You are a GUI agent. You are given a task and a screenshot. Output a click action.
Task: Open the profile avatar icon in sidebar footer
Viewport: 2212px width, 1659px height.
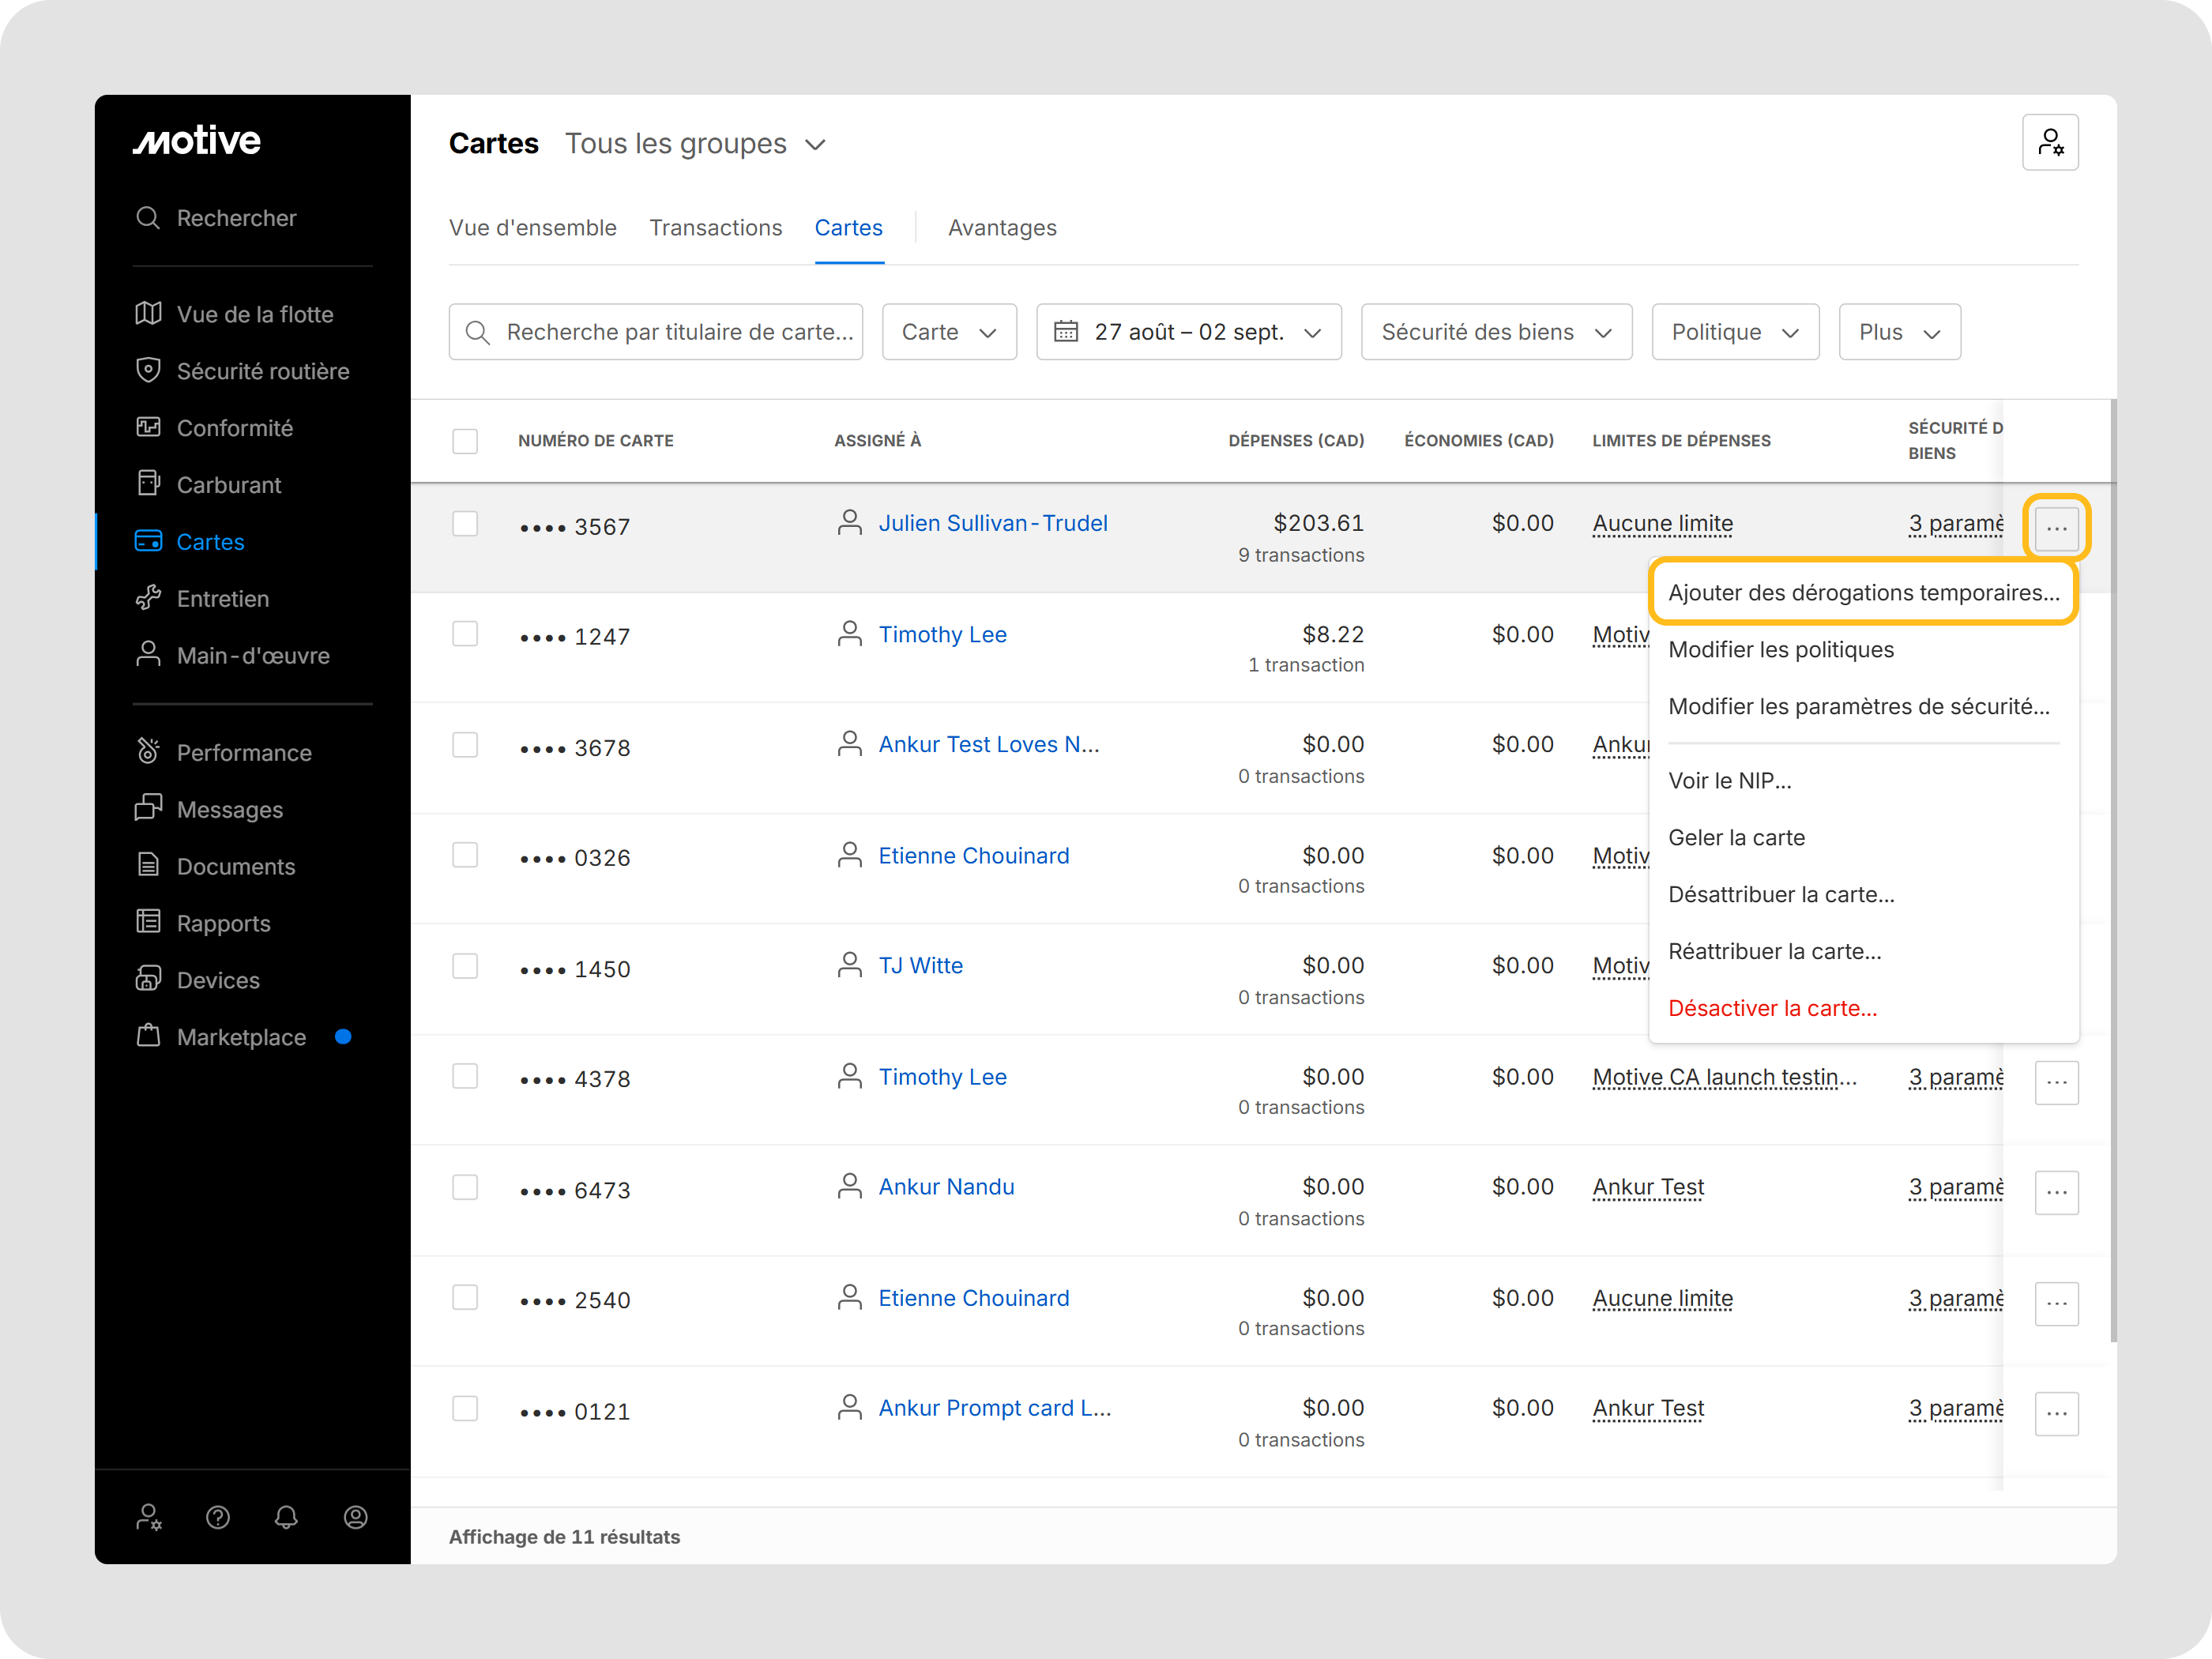click(x=355, y=1517)
